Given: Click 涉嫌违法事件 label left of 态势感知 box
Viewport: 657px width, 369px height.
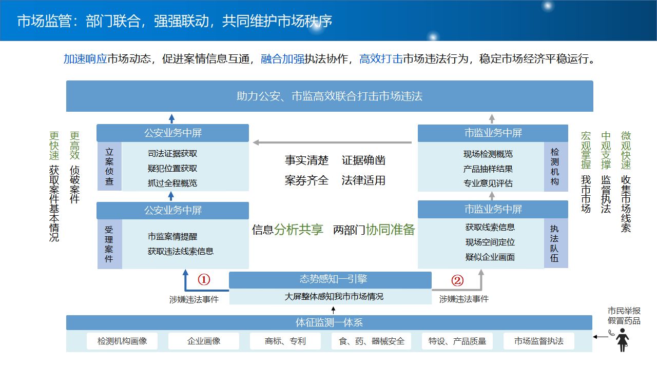Looking at the screenshot, I should tap(194, 299).
